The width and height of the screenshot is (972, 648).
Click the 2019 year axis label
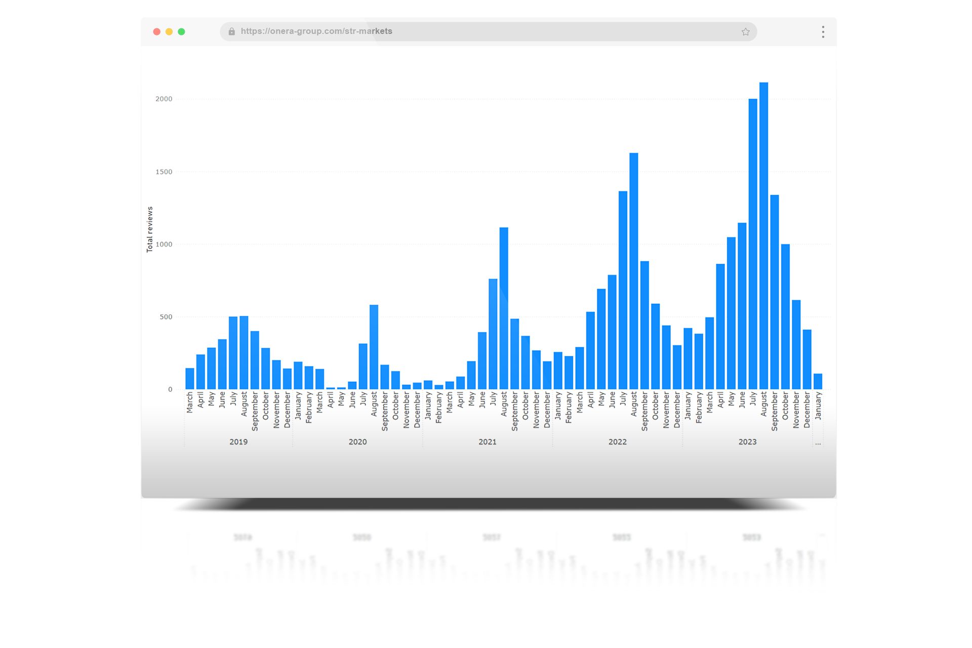[238, 442]
